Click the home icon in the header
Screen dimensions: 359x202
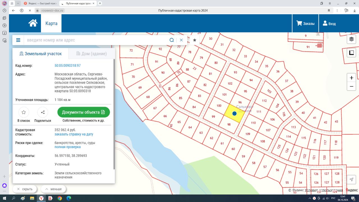tap(33, 23)
